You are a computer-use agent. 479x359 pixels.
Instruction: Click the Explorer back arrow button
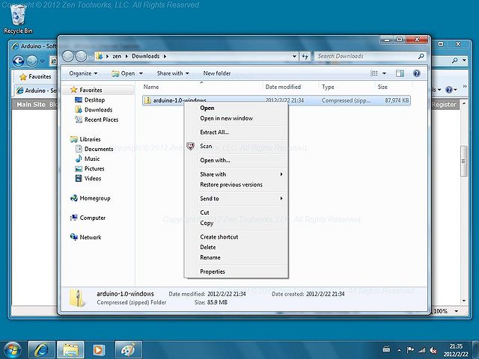pos(68,56)
